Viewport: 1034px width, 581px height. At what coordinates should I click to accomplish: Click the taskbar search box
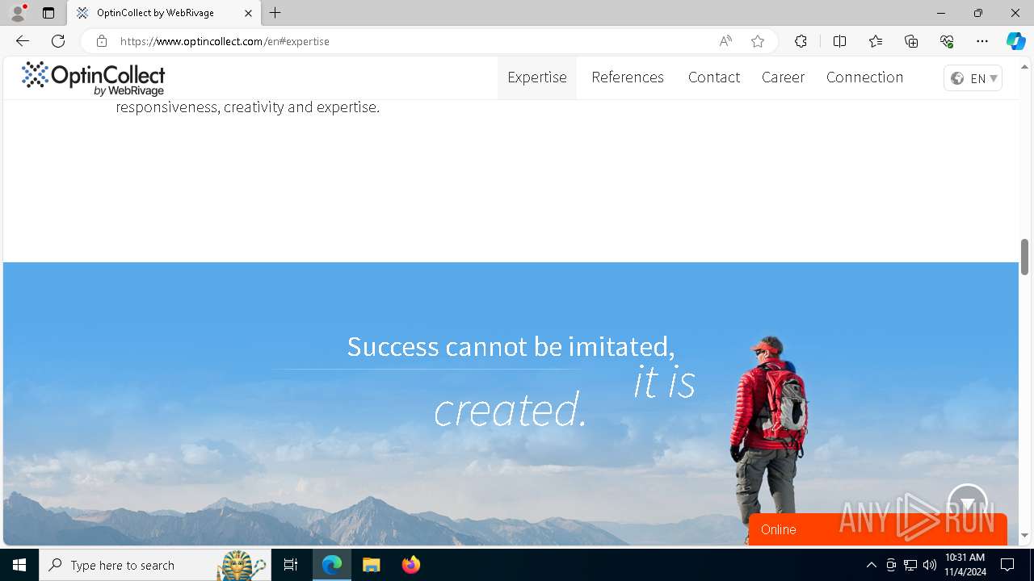point(155,565)
